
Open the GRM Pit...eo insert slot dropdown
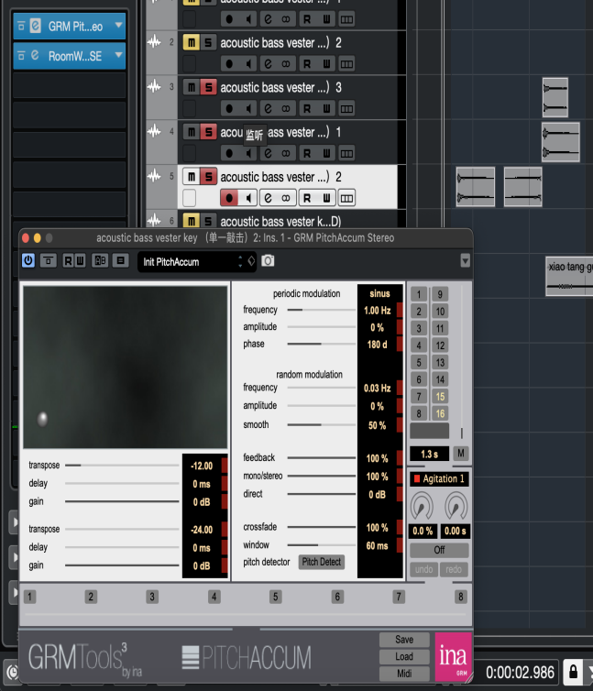coord(118,27)
